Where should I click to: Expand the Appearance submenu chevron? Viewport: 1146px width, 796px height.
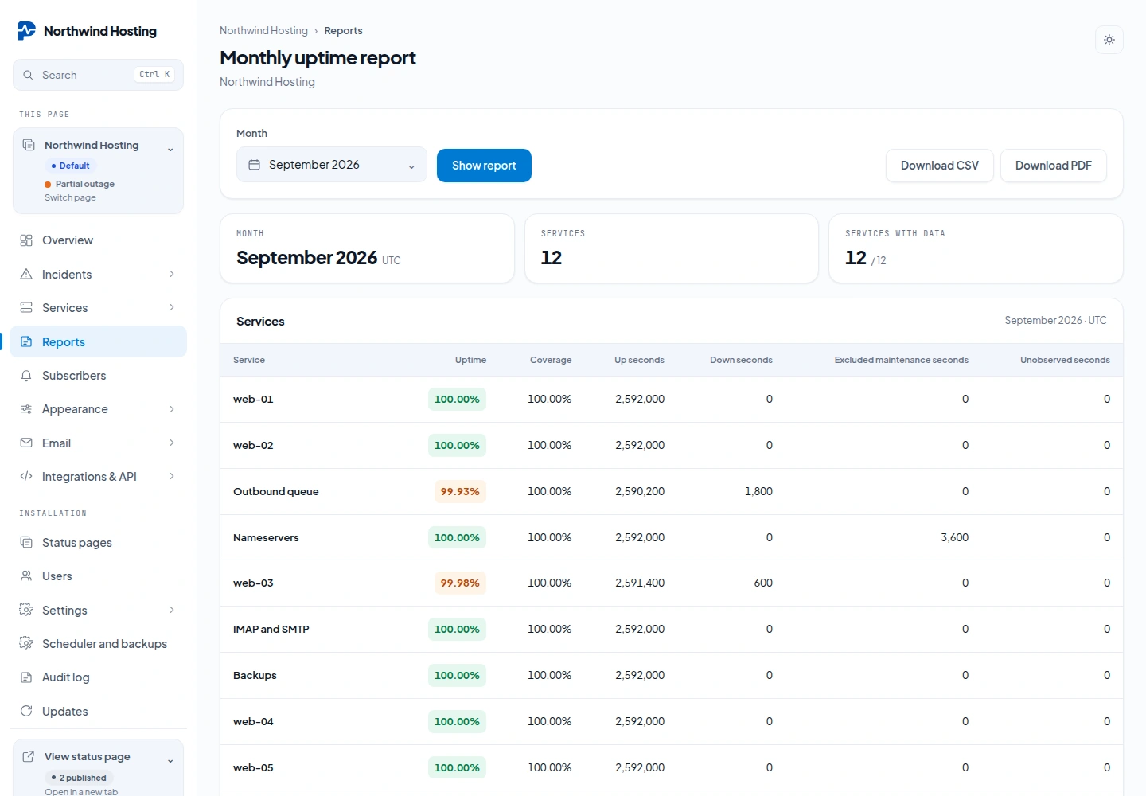point(172,409)
